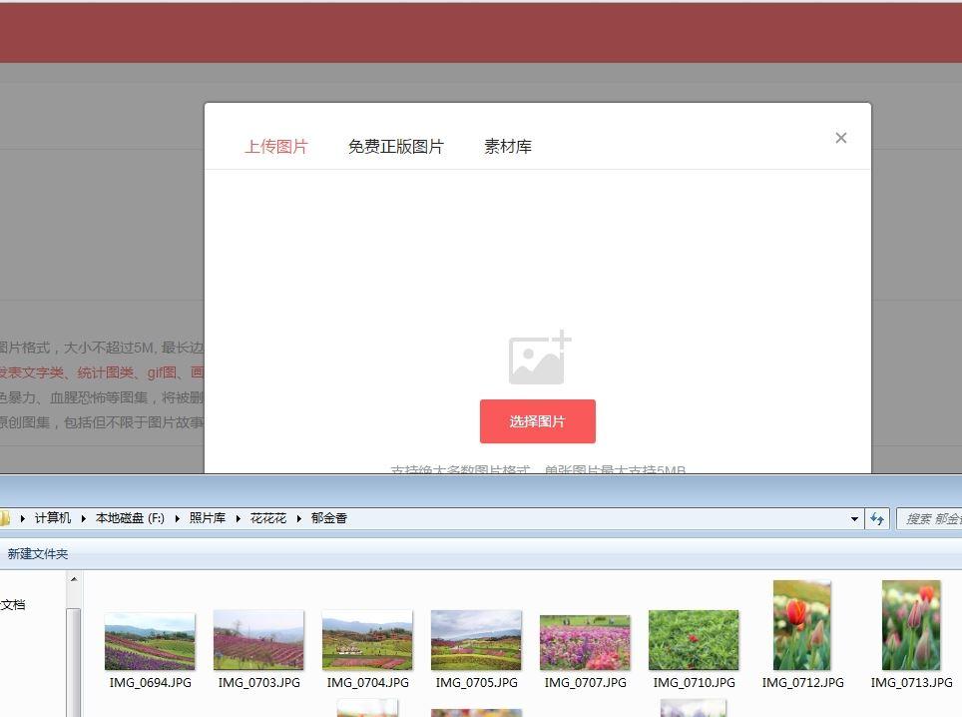Viewport: 962px width, 717px height.
Task: Open the address bar history dropdown
Action: 854,518
